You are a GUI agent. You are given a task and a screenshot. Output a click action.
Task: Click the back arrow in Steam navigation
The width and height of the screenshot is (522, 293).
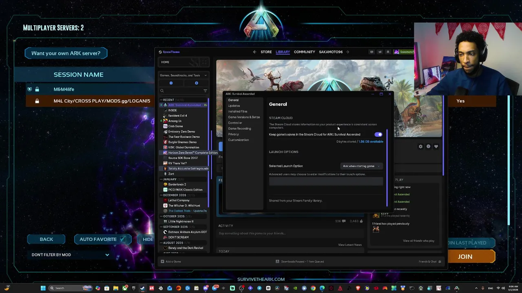point(254,52)
